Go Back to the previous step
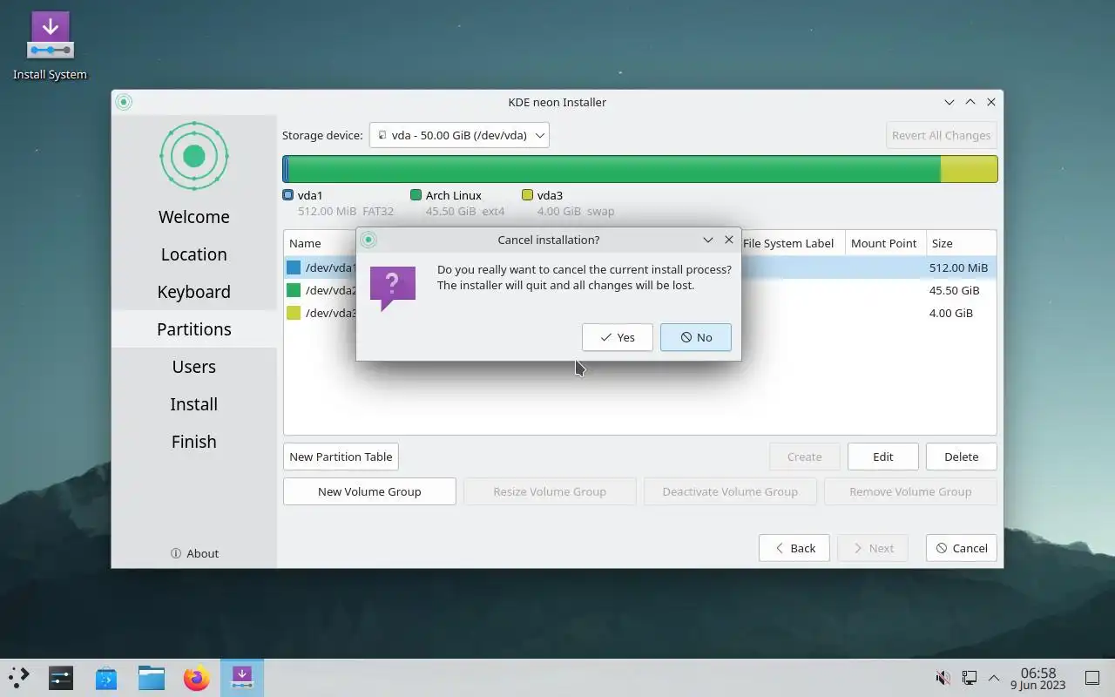This screenshot has width=1115, height=697. [794, 548]
